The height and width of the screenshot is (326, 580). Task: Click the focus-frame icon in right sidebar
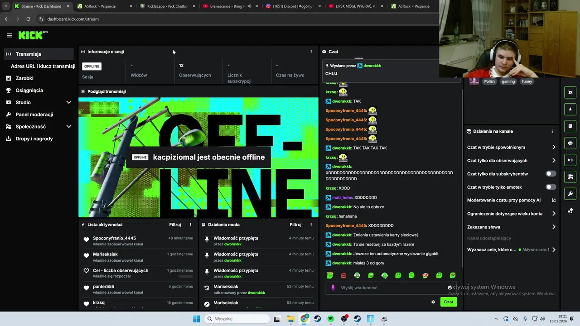pyautogui.click(x=570, y=92)
